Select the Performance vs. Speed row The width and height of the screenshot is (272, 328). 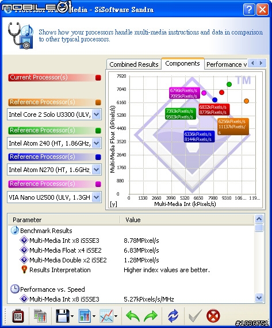pos(131,289)
